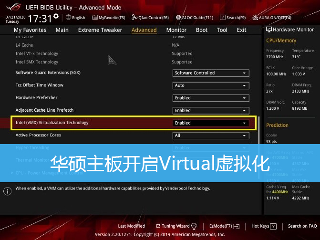This screenshot has width=320, height=240.
Task: Click the Search on FAQ link
Action: (302, 226)
